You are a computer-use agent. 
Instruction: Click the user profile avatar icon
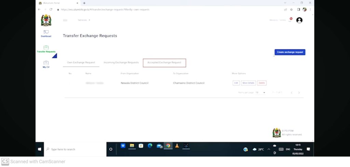(299, 20)
